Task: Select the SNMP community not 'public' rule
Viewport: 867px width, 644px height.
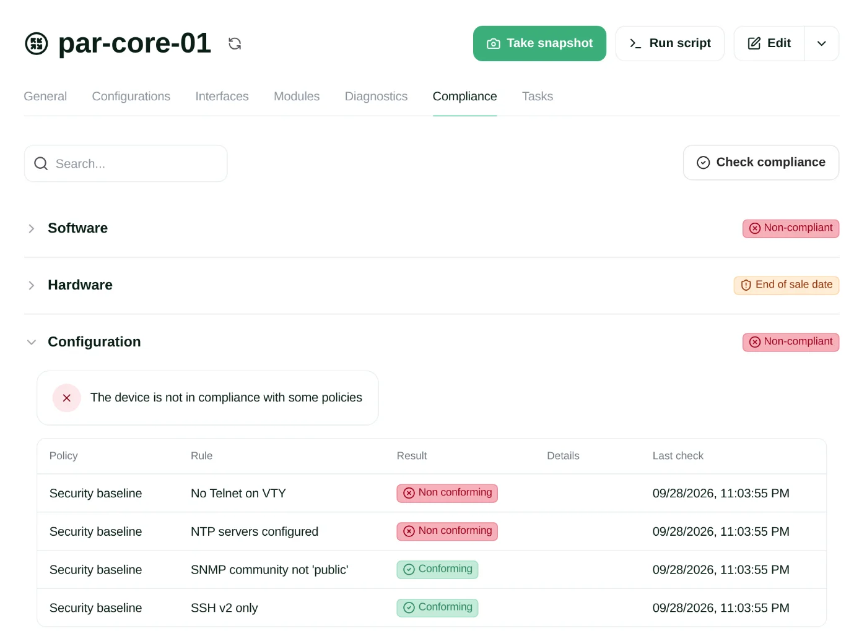Action: tap(269, 570)
